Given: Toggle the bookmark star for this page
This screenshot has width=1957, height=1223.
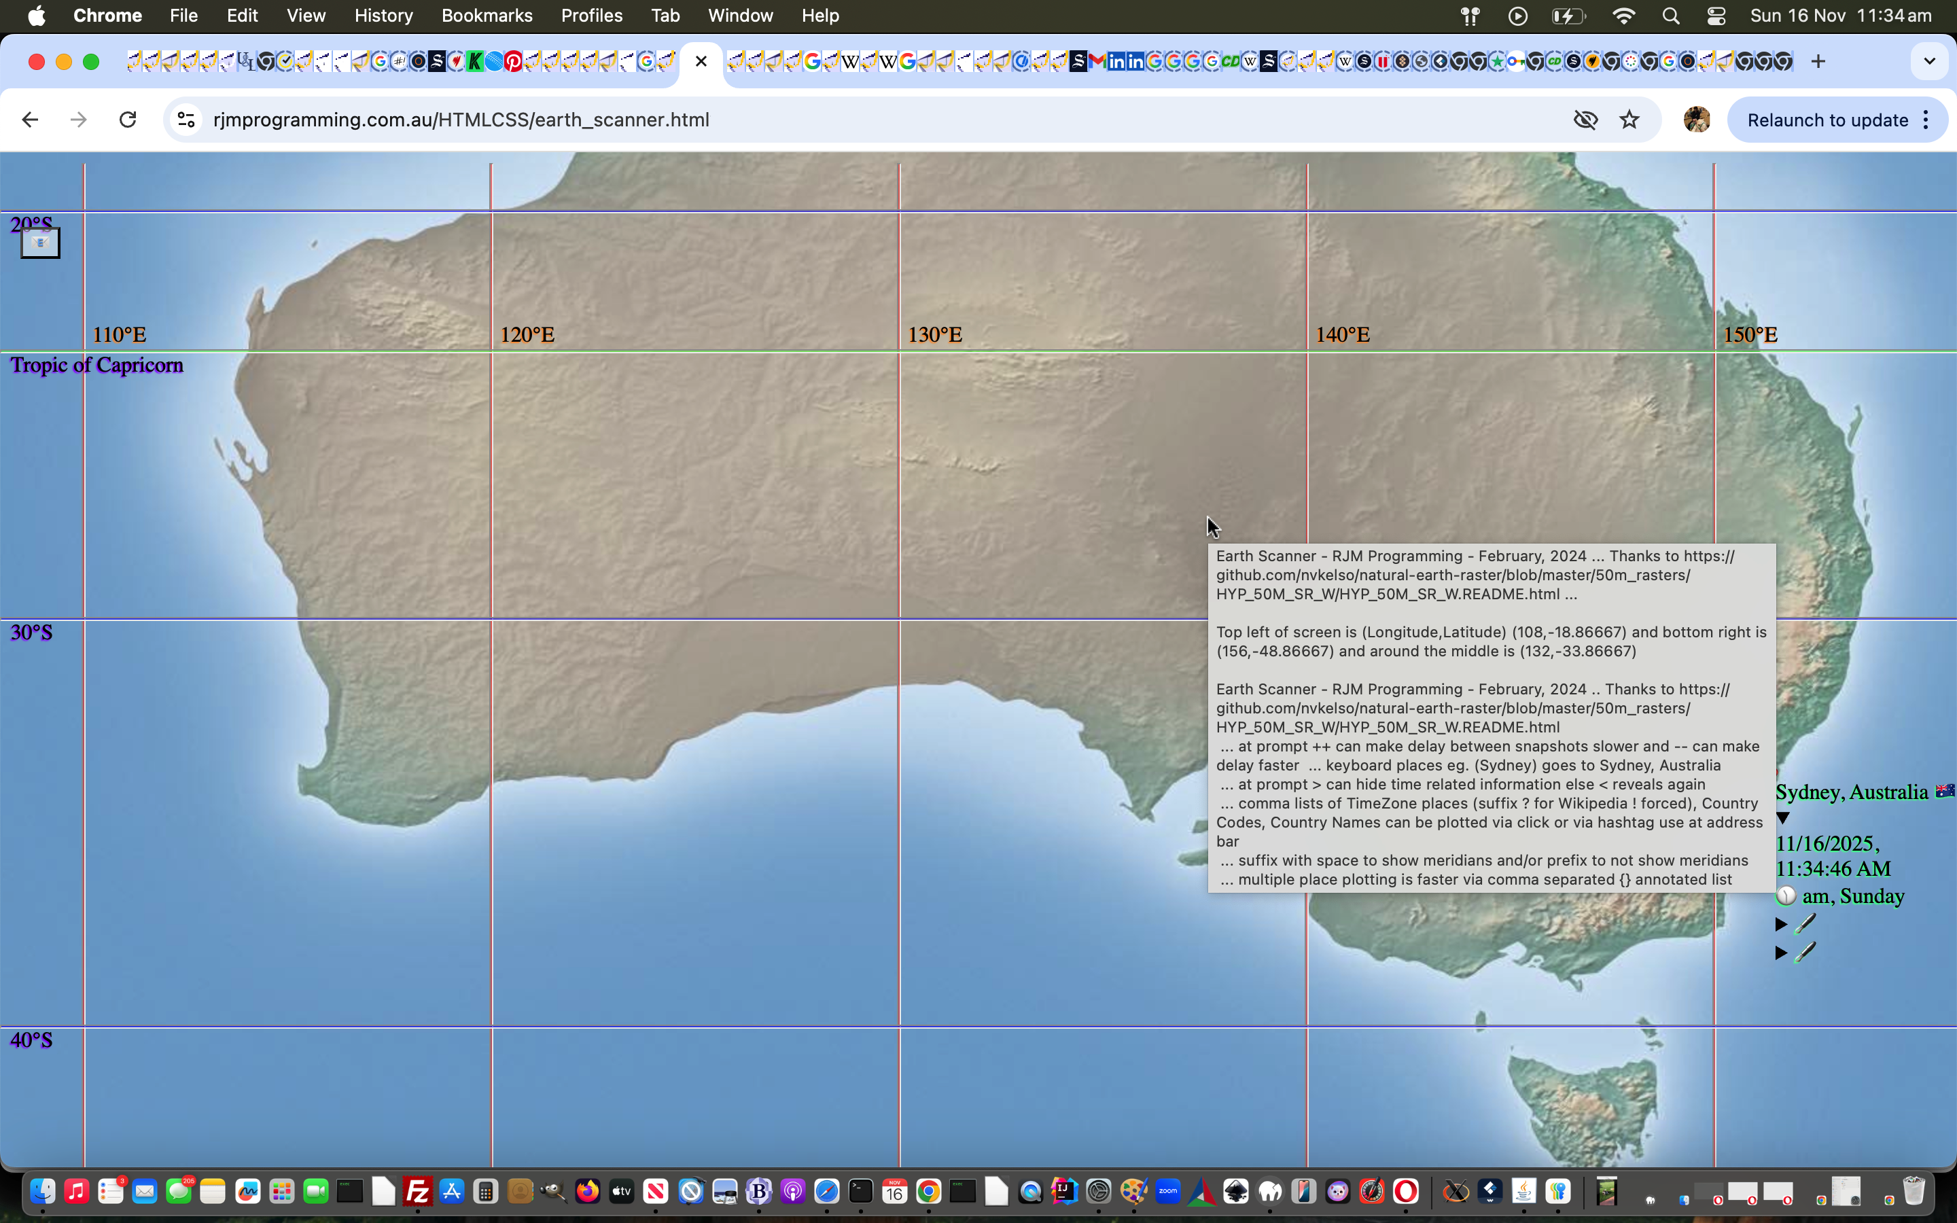Looking at the screenshot, I should (x=1630, y=119).
